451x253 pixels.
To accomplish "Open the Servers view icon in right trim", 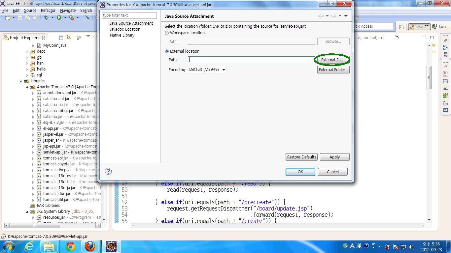I will pyautogui.click(x=445, y=88).
